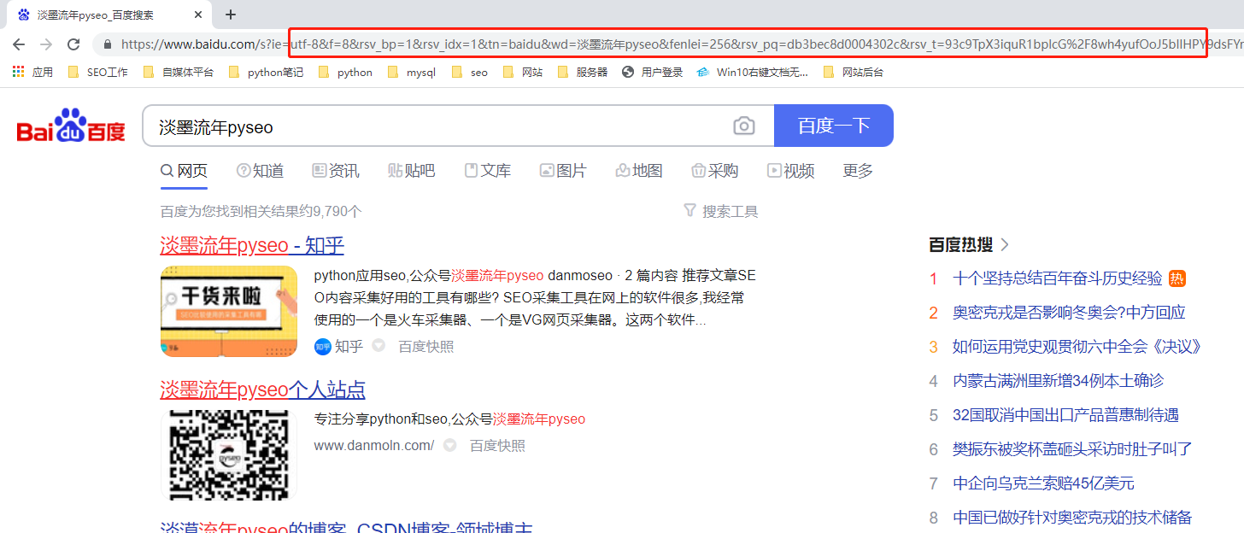Click the Baidu logo

point(71,126)
